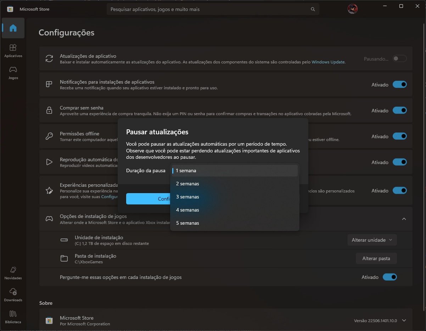The image size is (426, 331).
Task: Click the 1,2 TB de espaço remaining text
Action: pyautogui.click(x=112, y=243)
